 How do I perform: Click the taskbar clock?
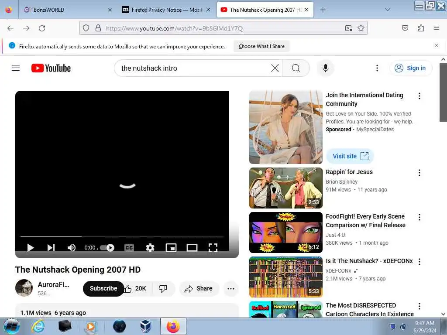[425, 326]
